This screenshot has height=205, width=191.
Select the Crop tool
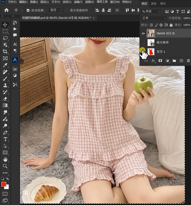coord(5,51)
